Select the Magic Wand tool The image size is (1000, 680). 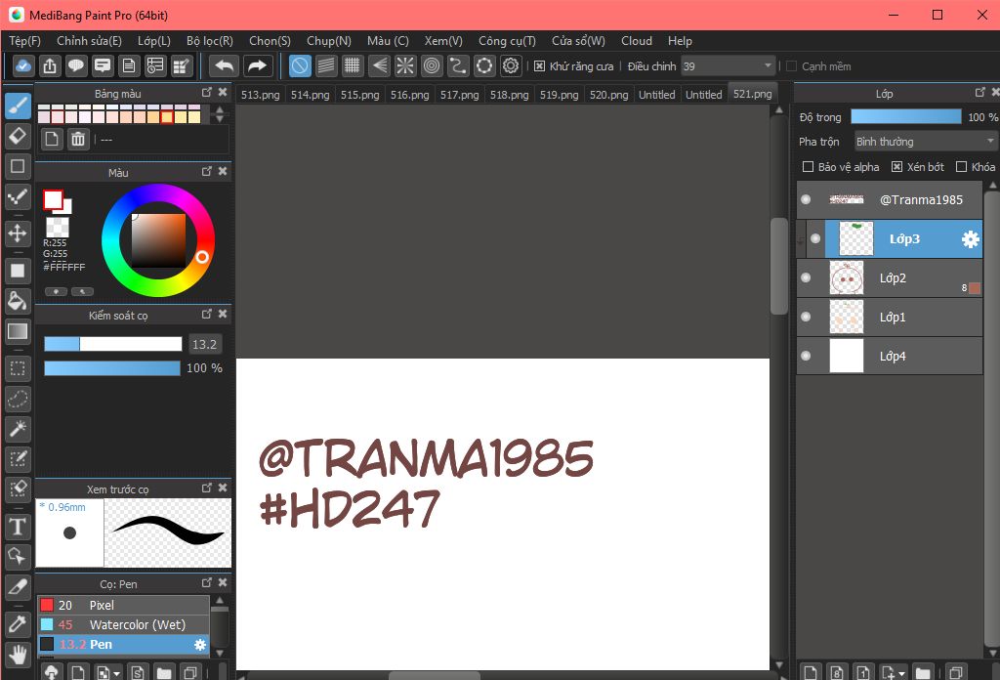click(18, 429)
